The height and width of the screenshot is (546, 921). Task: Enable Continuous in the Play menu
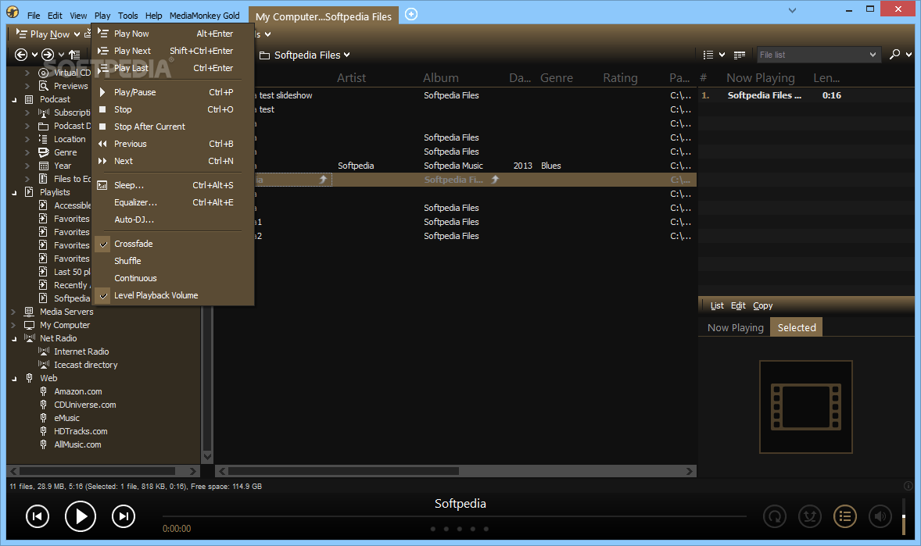pyautogui.click(x=173, y=278)
